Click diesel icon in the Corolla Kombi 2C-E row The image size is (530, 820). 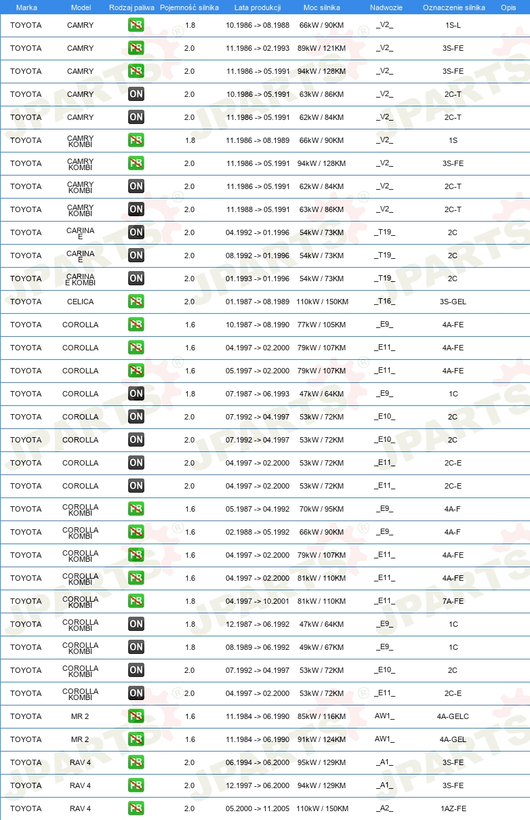[x=136, y=693]
